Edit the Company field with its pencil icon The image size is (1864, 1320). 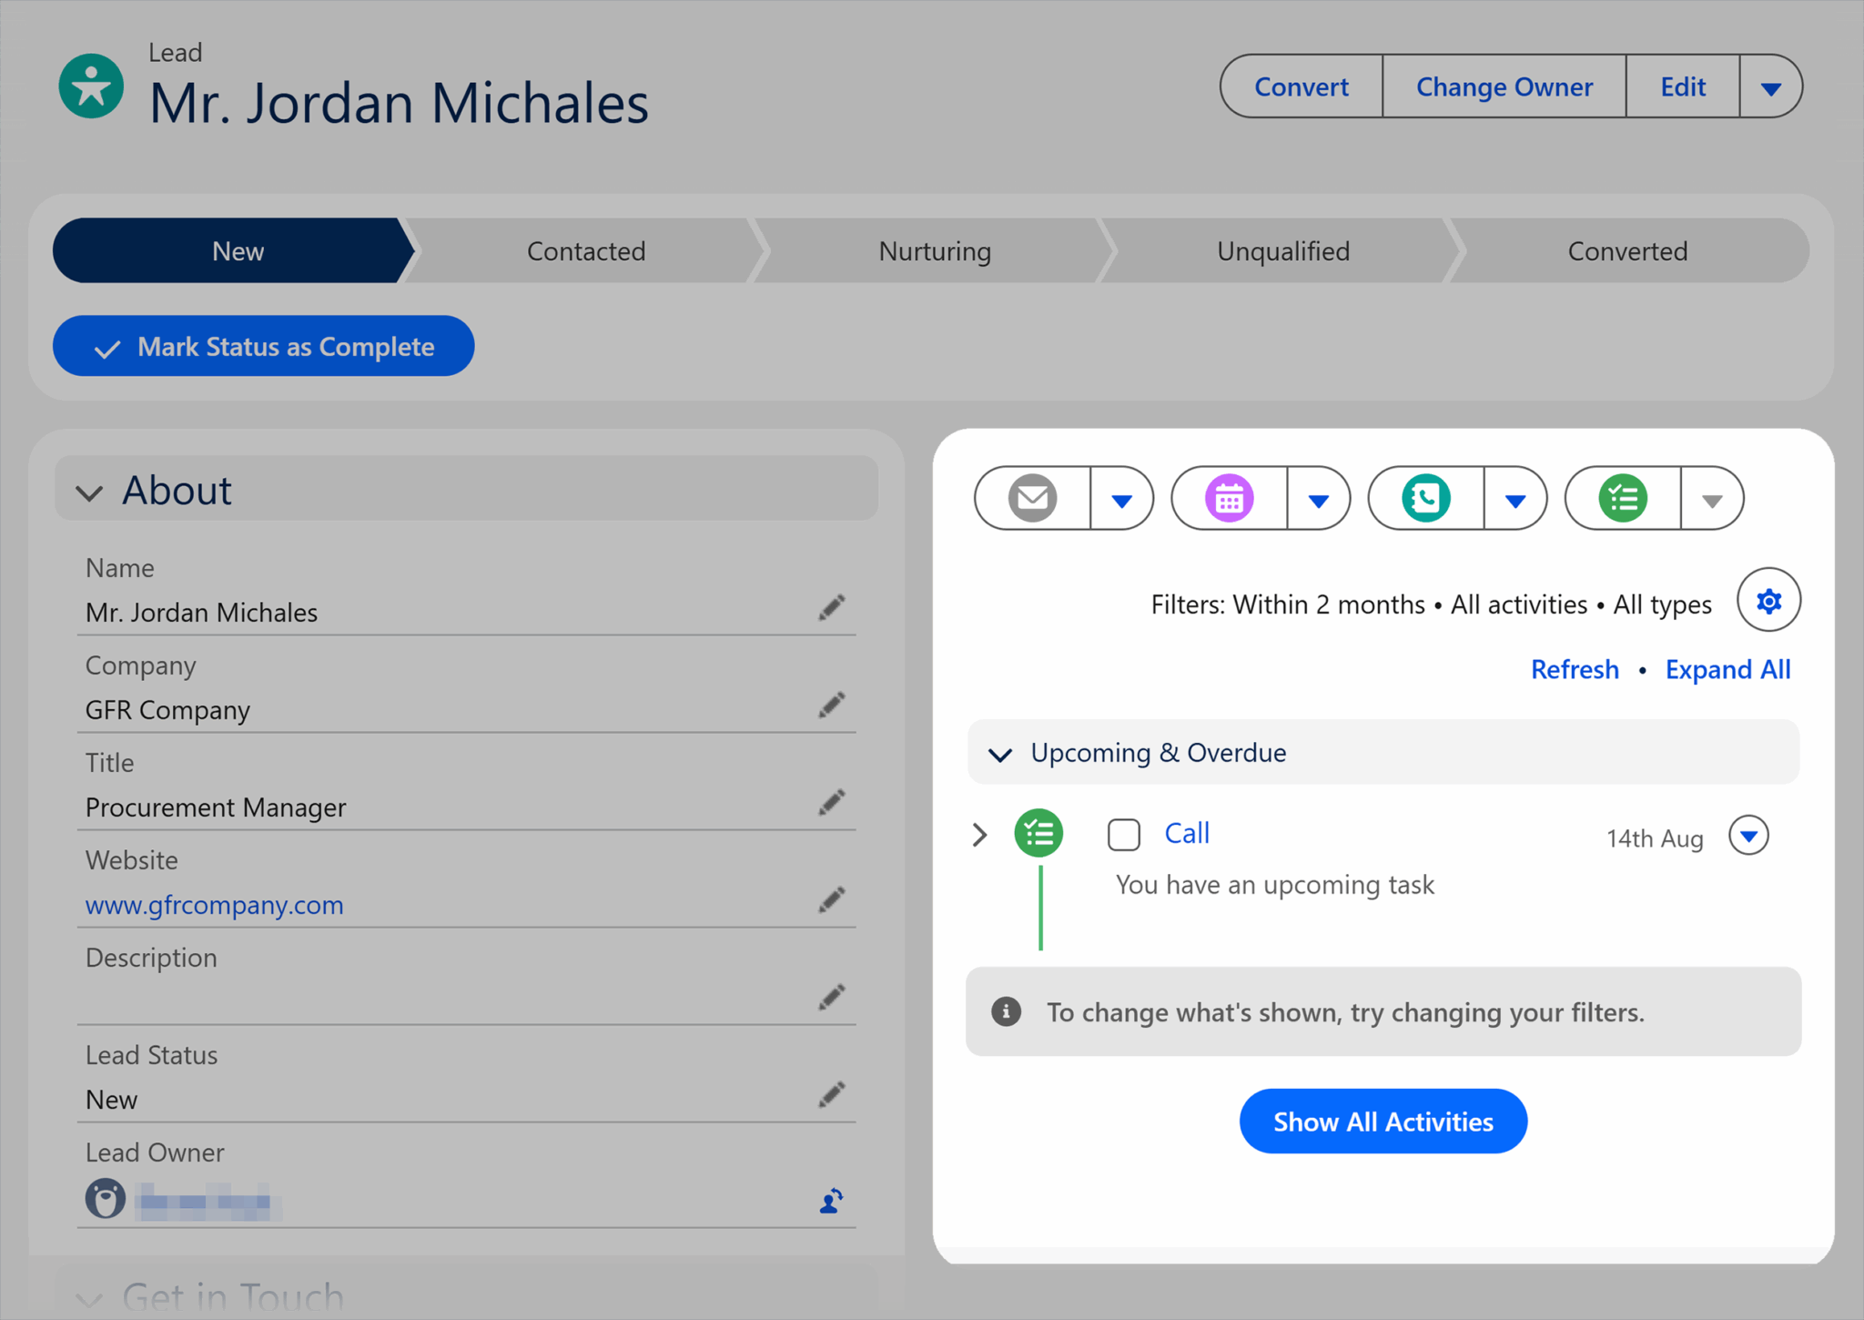[831, 705]
